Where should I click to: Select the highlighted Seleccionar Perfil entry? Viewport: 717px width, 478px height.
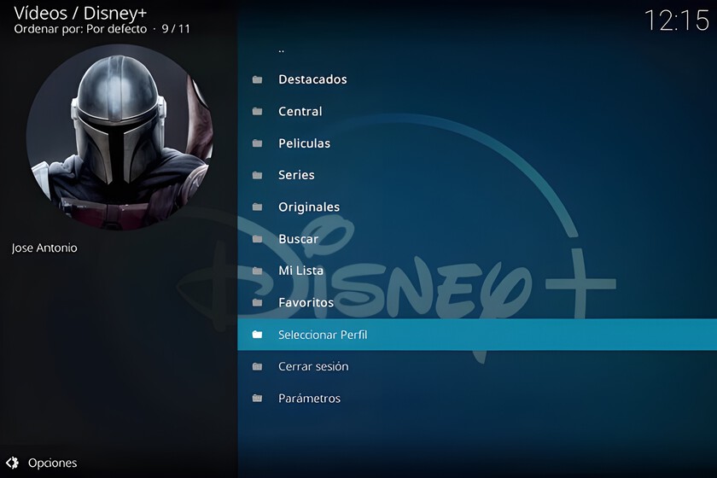click(x=477, y=335)
